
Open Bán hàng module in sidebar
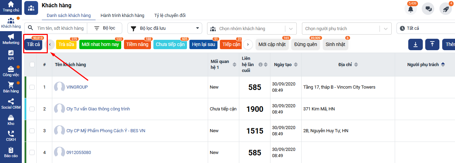pyautogui.click(x=11, y=88)
